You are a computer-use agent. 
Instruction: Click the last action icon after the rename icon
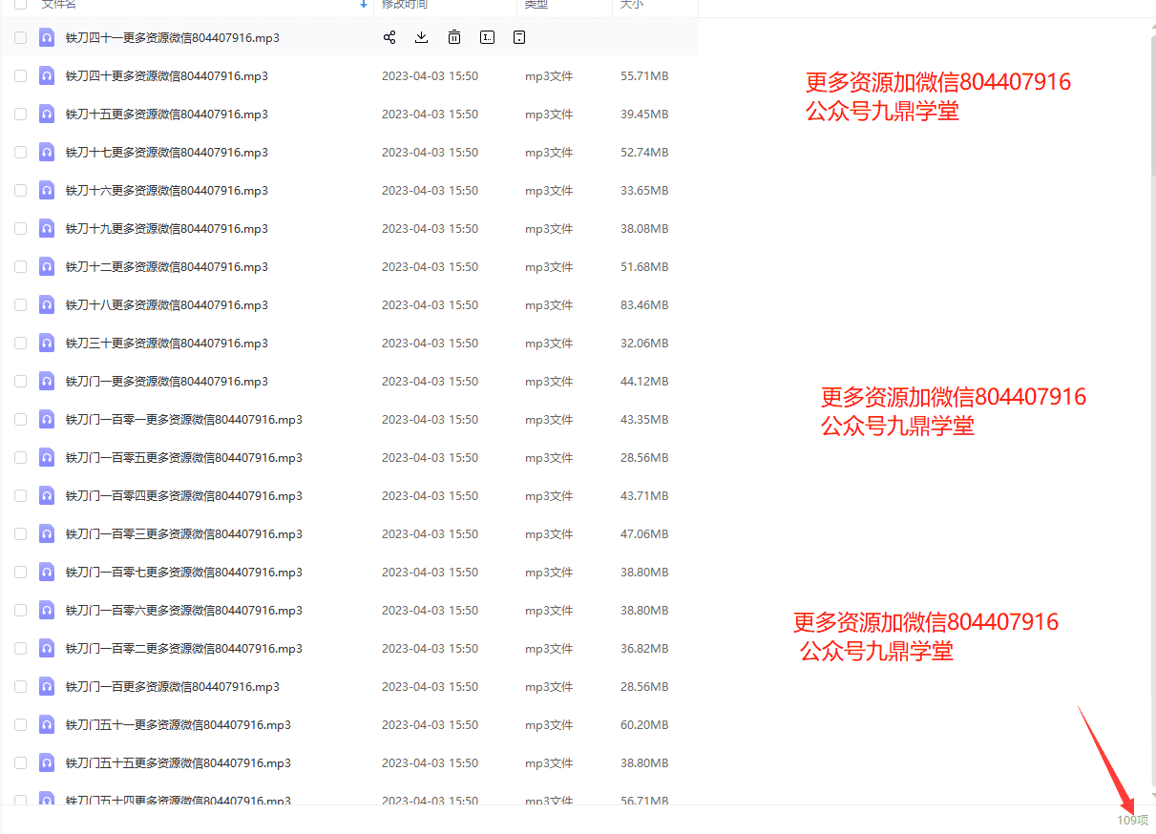point(519,37)
